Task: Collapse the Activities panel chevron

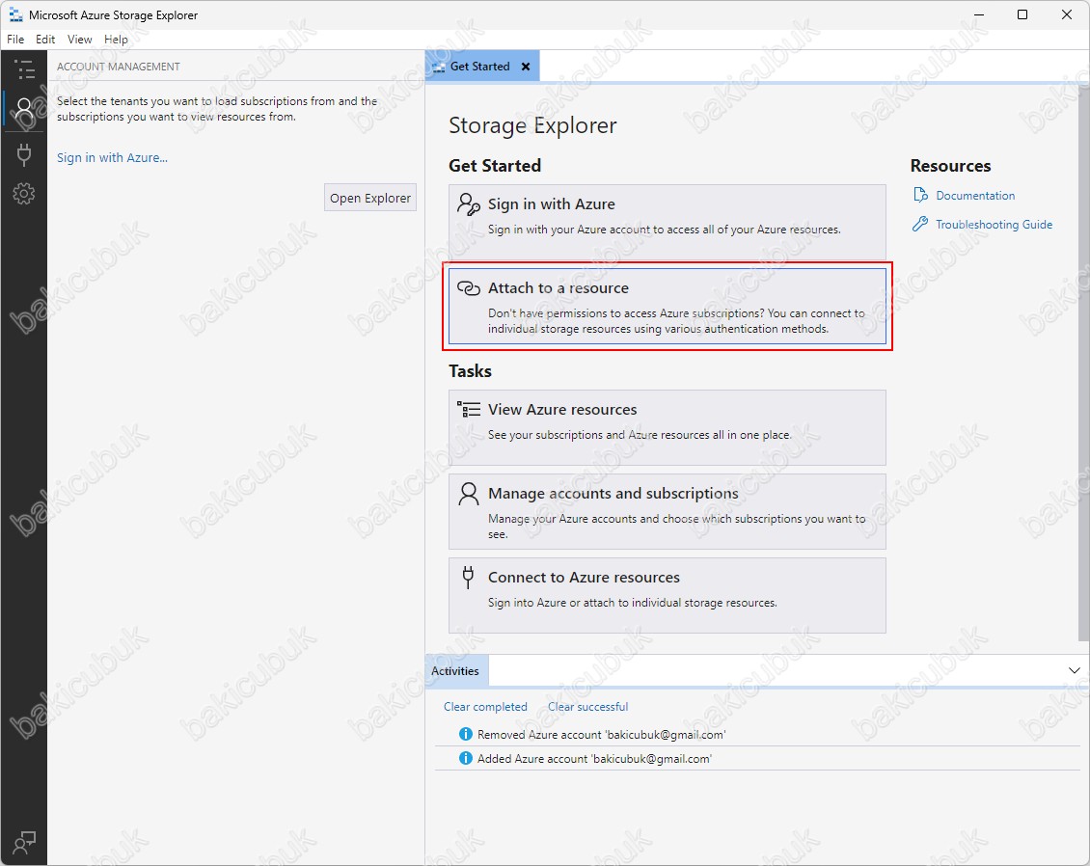Action: 1074,670
